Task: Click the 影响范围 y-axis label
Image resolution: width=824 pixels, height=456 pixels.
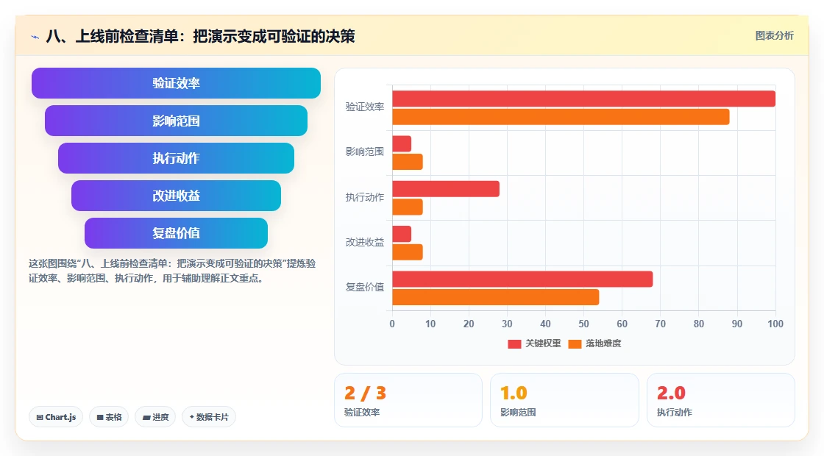Action: point(365,152)
